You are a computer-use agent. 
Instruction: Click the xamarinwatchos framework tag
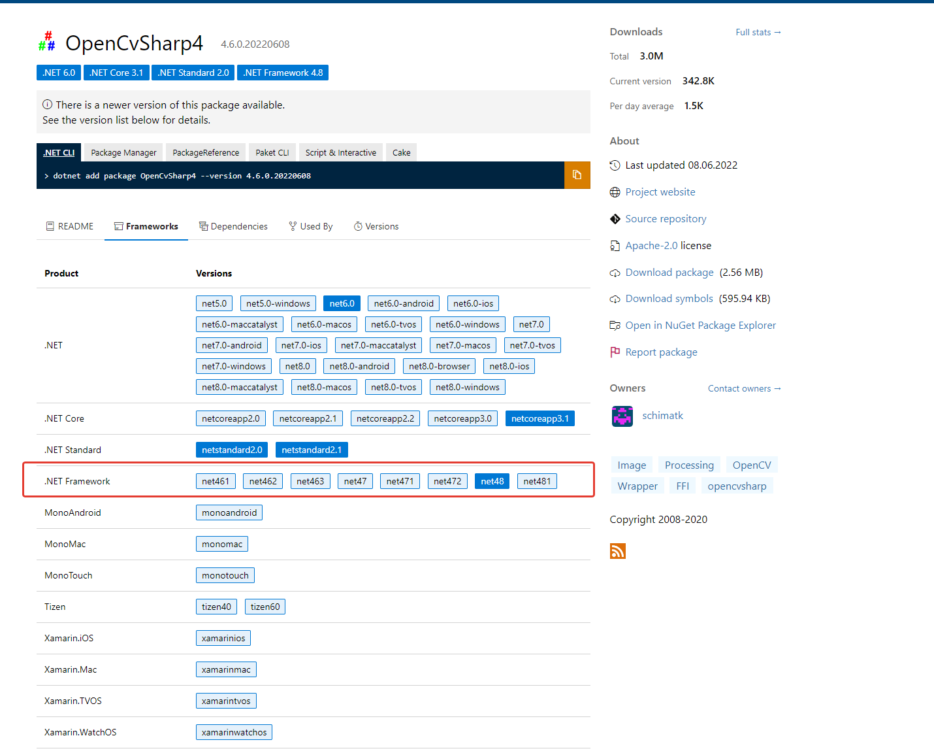pyautogui.click(x=234, y=732)
